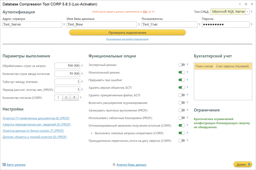Open help for тяжелые запросы итеративно
The width and height of the screenshot is (256, 170).
click(187, 133)
